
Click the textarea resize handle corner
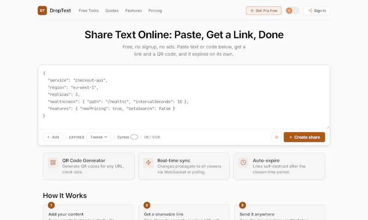coord(328,127)
